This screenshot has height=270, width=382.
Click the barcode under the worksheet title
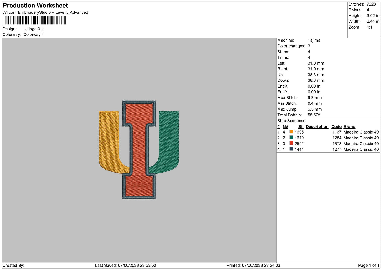pos(35,20)
